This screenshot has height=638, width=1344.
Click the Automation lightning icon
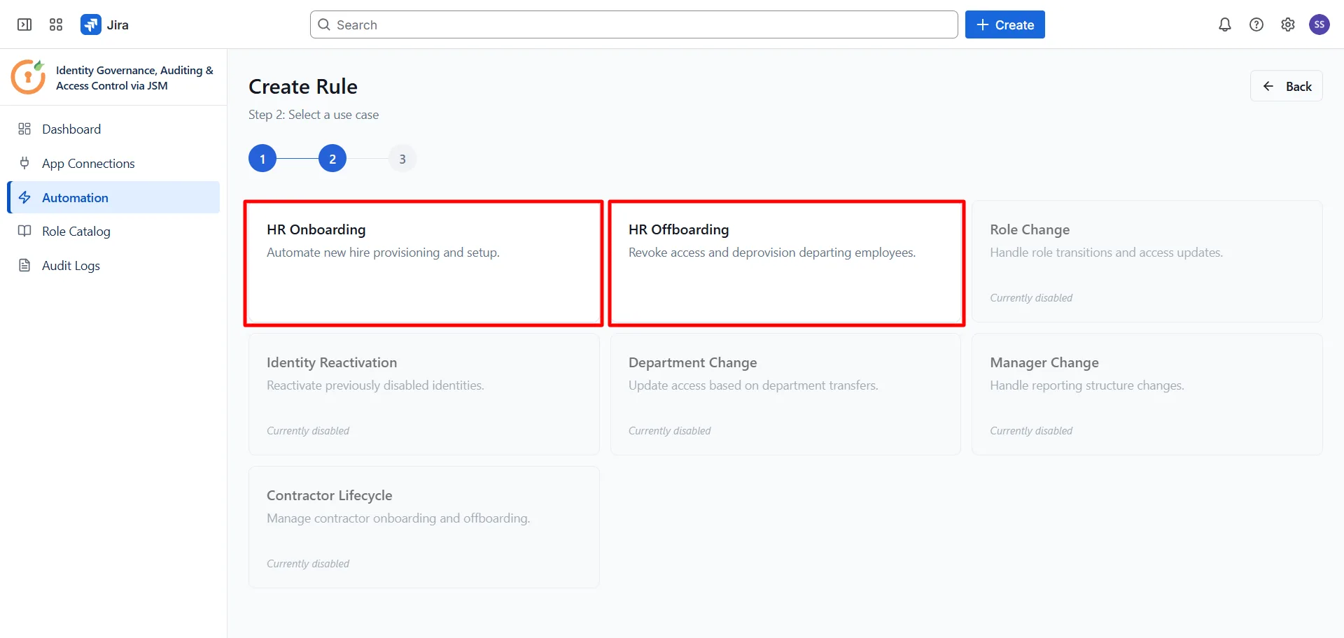point(24,197)
